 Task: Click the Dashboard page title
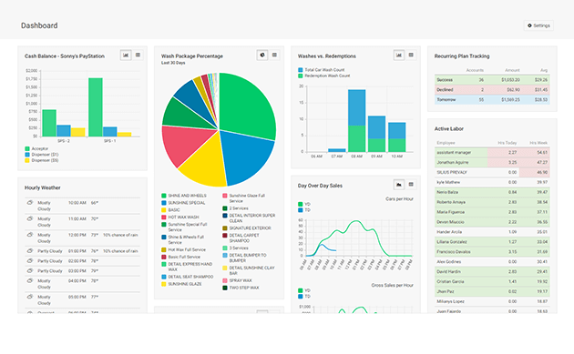point(39,25)
